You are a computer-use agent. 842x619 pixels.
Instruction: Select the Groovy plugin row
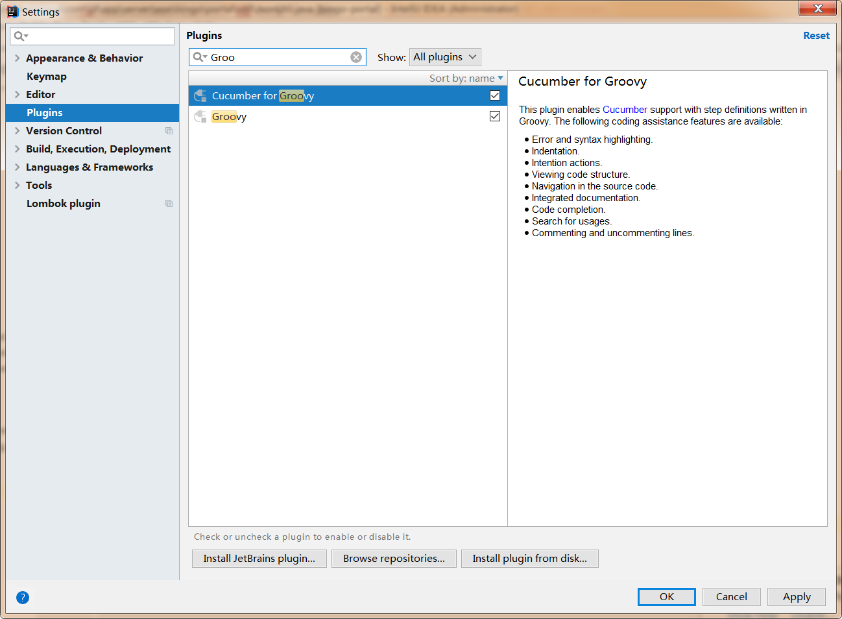348,117
